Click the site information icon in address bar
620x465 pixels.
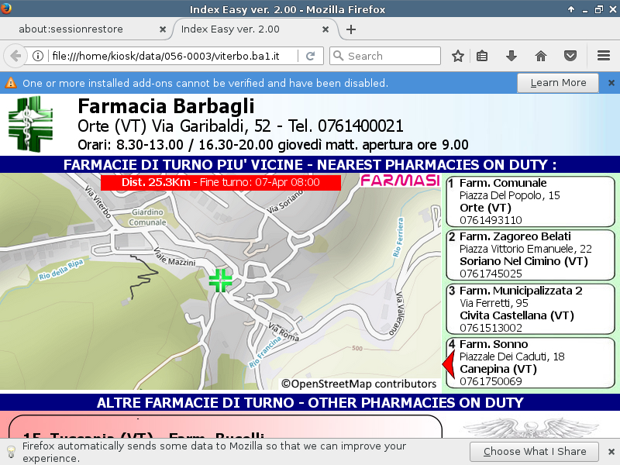point(38,56)
